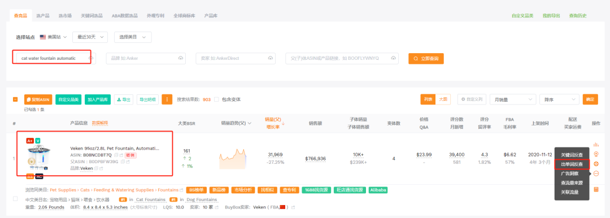The width and height of the screenshot is (610, 218).
Task: Expand the 美国站 site dropdown
Action: tap(53, 37)
